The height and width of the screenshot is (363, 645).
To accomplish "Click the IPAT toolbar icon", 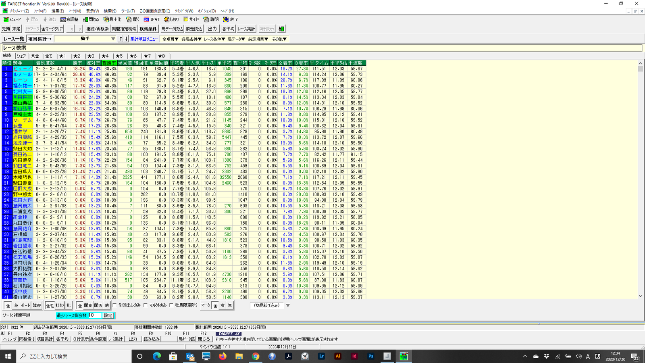I will [152, 19].
